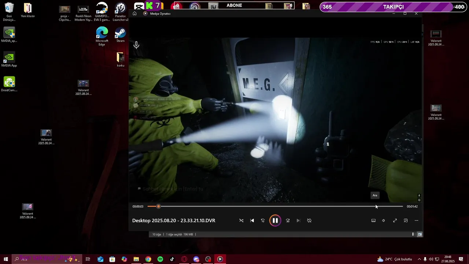Select Yeni klasör desktop folder
The image size is (469, 264).
point(28,10)
